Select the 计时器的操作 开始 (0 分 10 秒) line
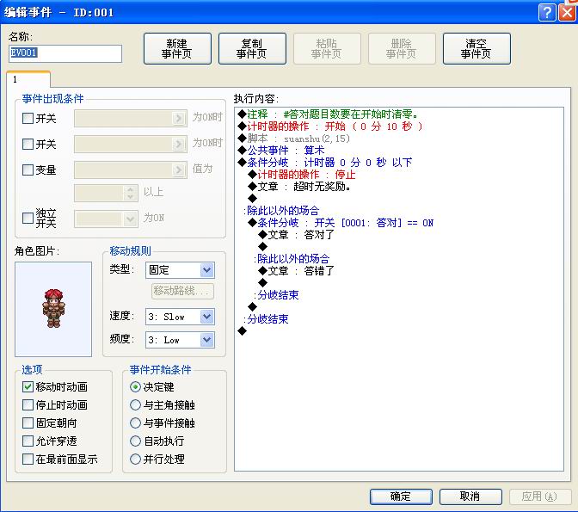Viewport: 578px width, 512px height. [x=330, y=126]
